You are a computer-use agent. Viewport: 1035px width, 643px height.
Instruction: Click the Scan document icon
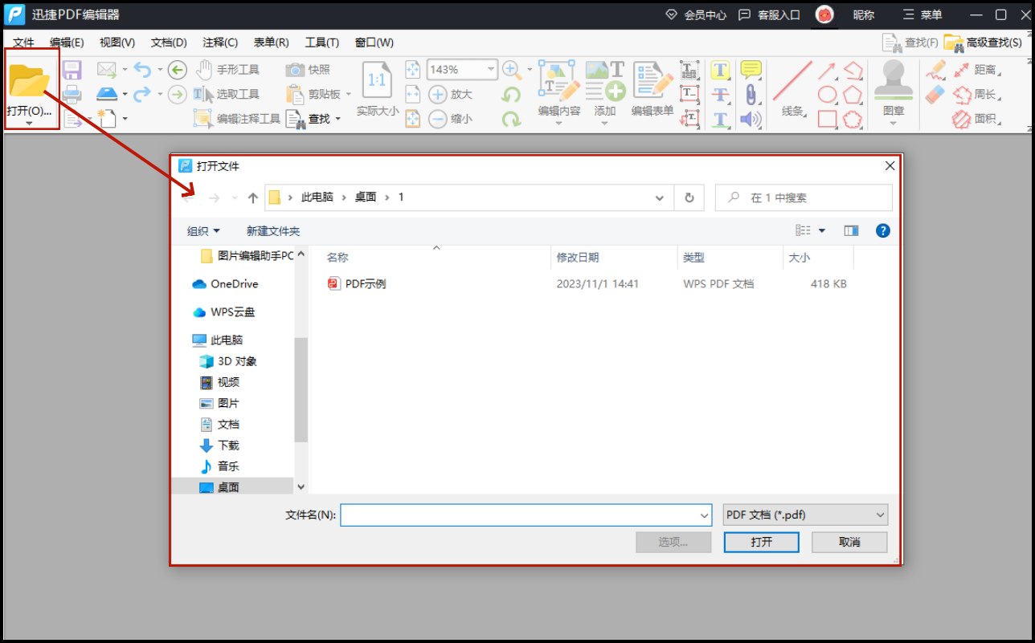point(107,94)
